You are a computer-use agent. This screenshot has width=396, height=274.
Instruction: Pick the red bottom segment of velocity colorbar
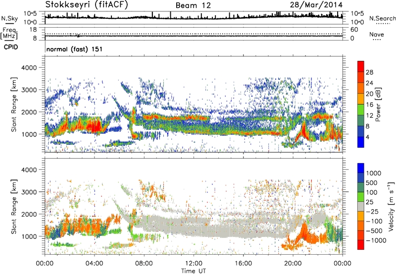click(x=361, y=245)
